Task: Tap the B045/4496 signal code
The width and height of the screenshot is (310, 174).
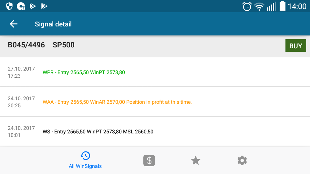Action: tap(26, 45)
